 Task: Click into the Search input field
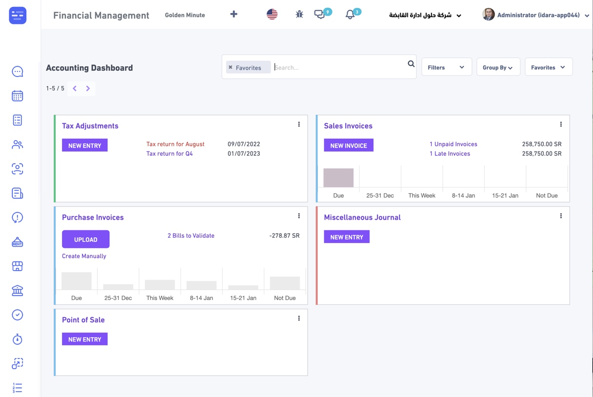(x=339, y=68)
